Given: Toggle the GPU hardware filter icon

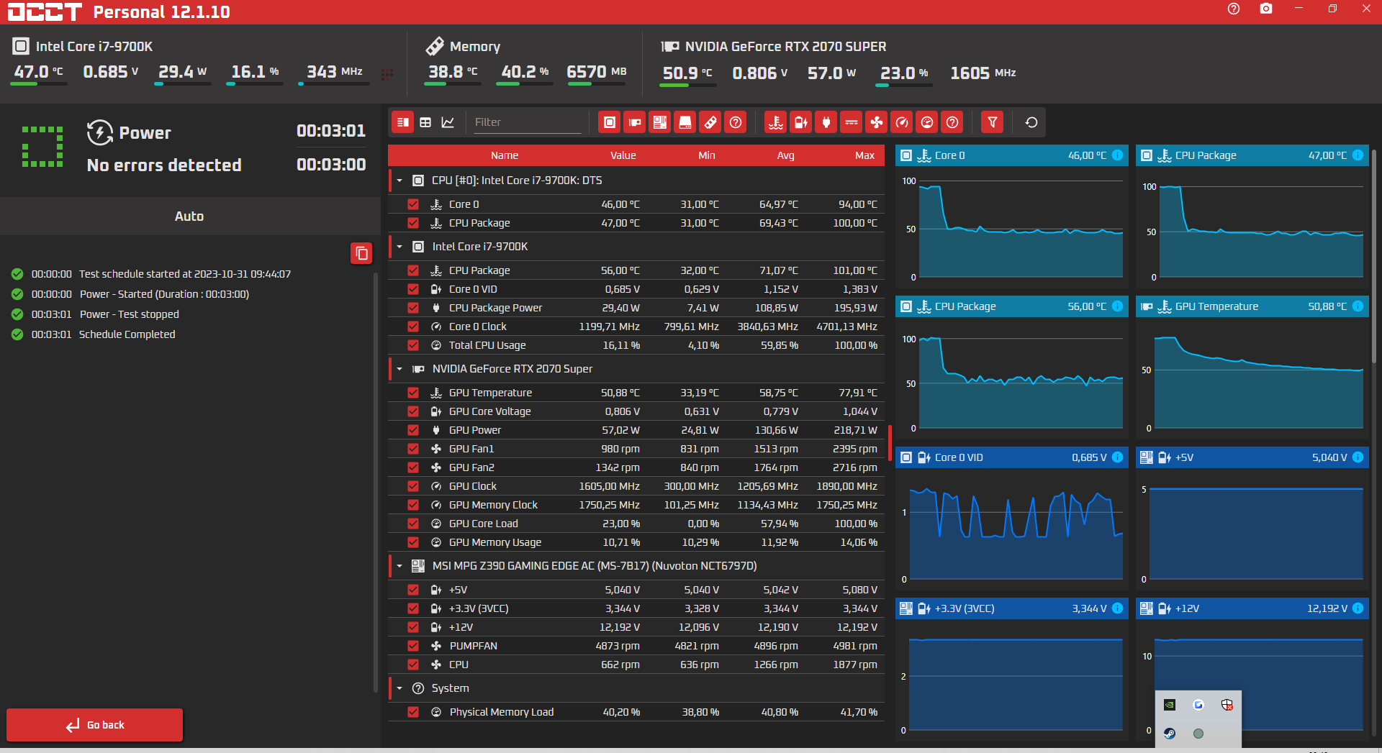Looking at the screenshot, I should tap(635, 122).
